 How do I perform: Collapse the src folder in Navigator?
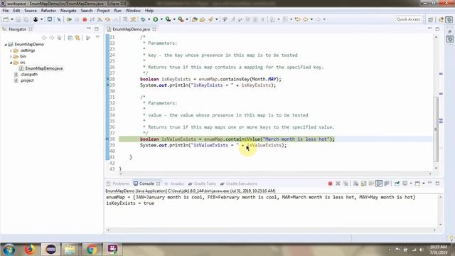pyautogui.click(x=11, y=63)
